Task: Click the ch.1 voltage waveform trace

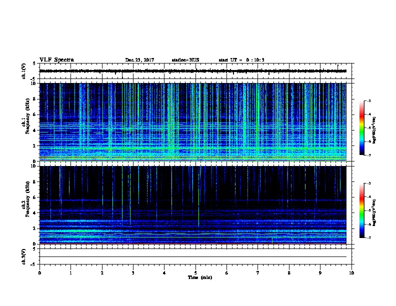Action: (x=192, y=71)
